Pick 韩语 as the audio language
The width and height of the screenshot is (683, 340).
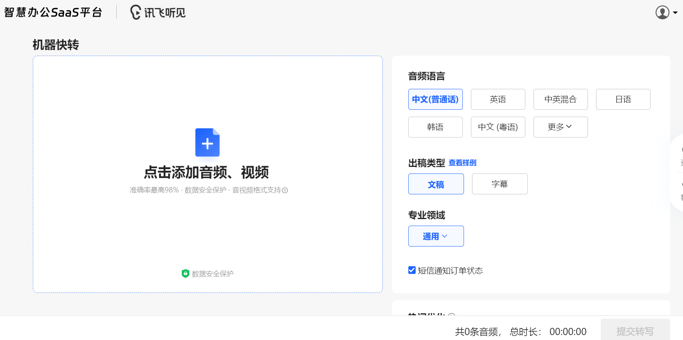(435, 127)
